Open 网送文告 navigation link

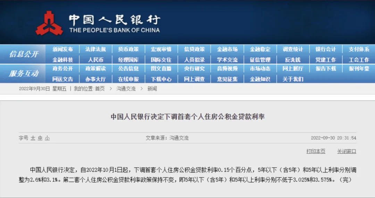click(x=62, y=79)
